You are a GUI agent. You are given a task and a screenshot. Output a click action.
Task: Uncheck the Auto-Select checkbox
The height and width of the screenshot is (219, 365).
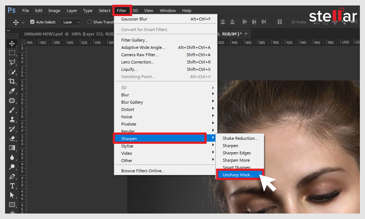point(32,22)
